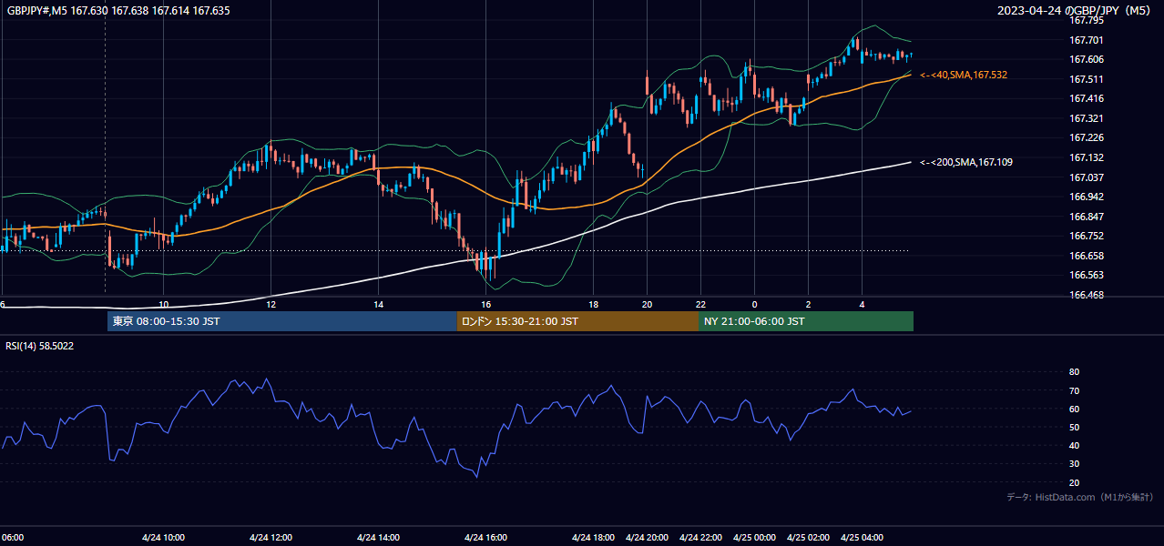
Task: Click price axis value 166.847
Action: pyautogui.click(x=1086, y=217)
